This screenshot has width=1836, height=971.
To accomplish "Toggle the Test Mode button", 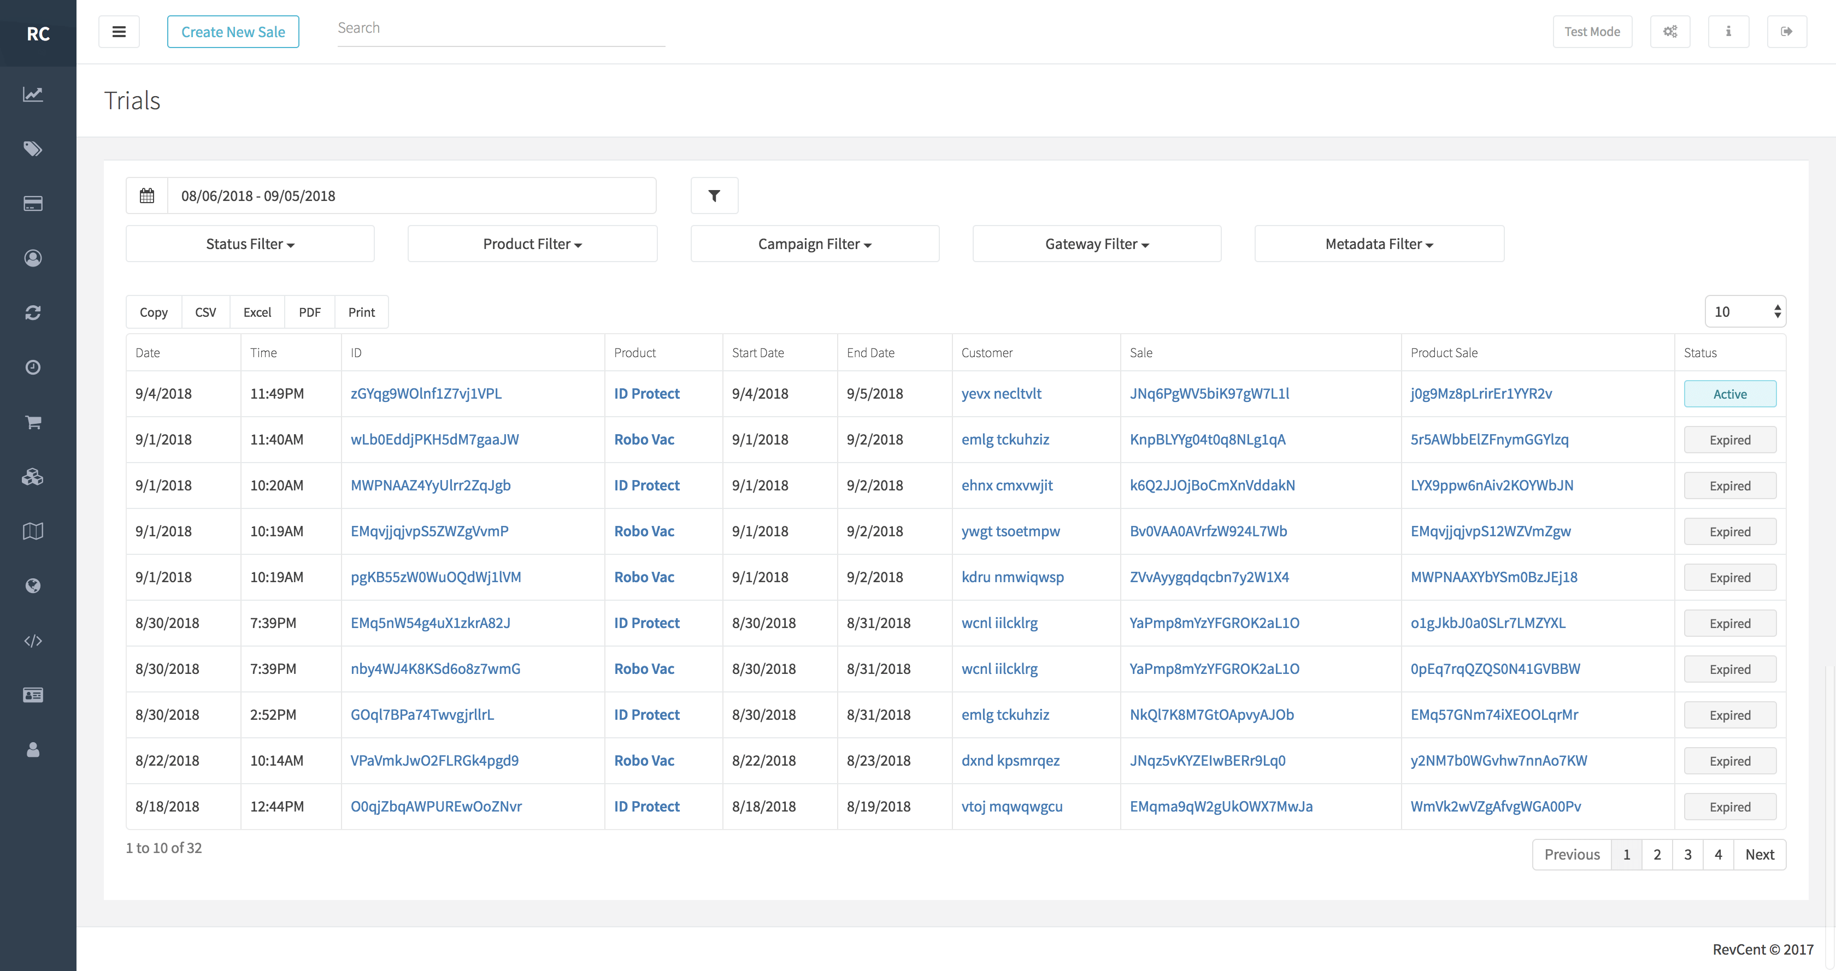I will (1592, 31).
